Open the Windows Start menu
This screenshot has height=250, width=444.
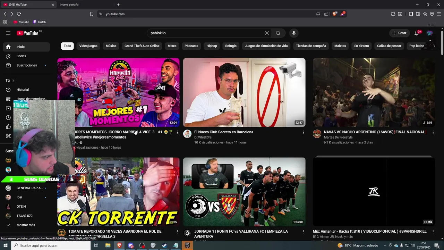click(6, 245)
